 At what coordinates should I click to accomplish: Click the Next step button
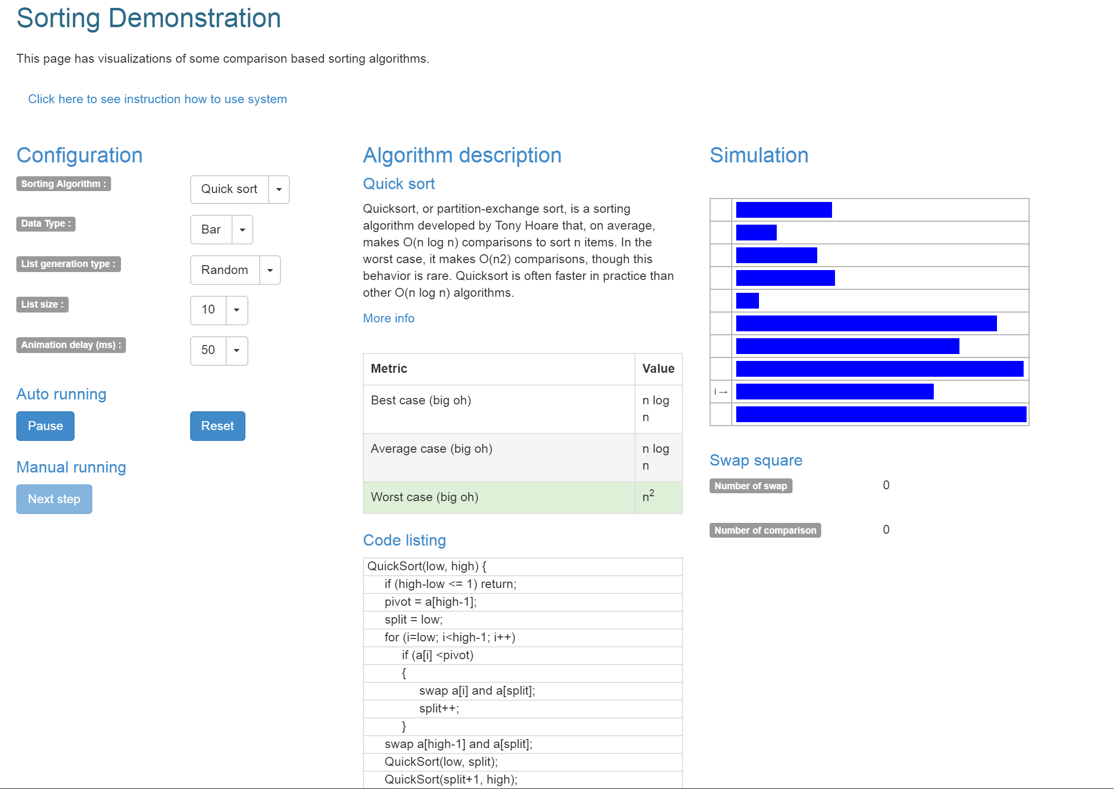pyautogui.click(x=54, y=499)
